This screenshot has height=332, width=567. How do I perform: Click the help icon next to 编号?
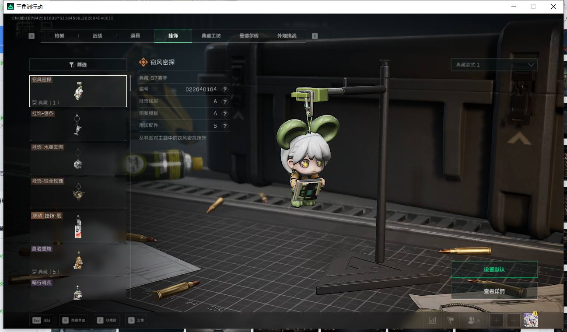tap(225, 89)
